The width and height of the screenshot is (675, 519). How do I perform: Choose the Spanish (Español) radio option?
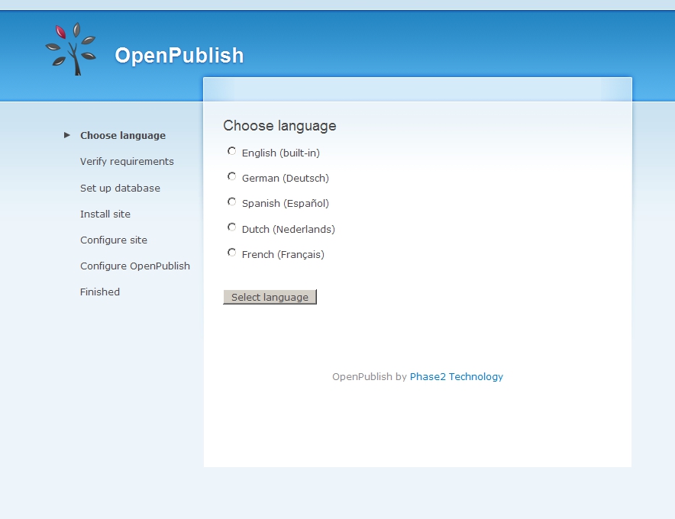231,201
